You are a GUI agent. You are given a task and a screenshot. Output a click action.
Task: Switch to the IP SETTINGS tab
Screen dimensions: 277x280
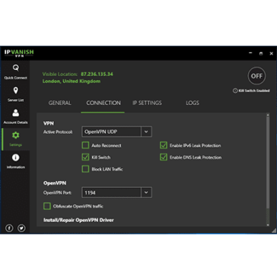pyautogui.click(x=147, y=103)
